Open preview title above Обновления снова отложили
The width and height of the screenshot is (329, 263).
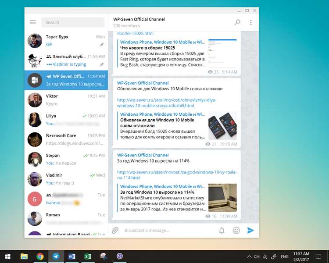tap(163, 114)
